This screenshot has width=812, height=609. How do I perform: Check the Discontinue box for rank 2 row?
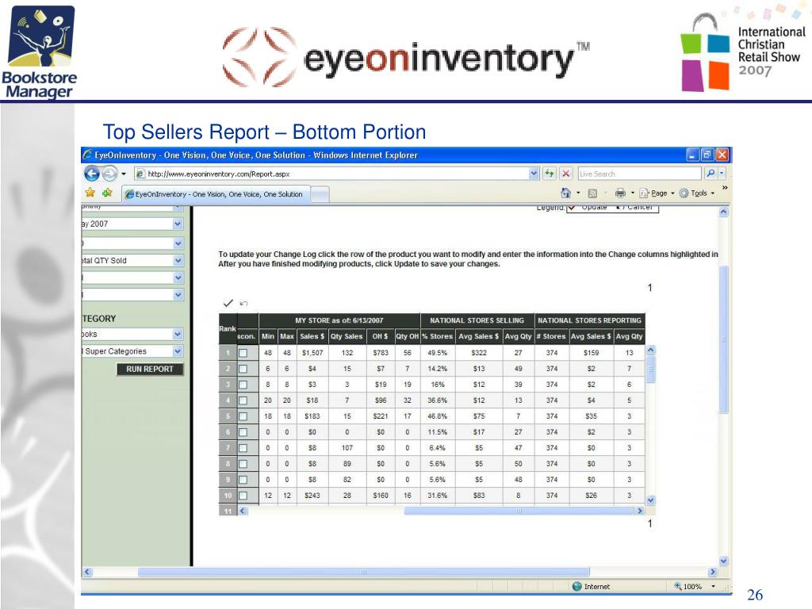pyautogui.click(x=243, y=370)
